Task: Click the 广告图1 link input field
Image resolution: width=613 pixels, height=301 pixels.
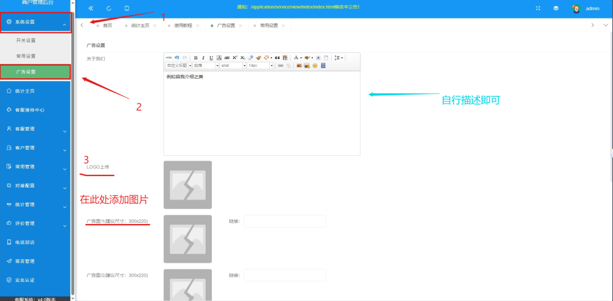Action: tap(284, 222)
